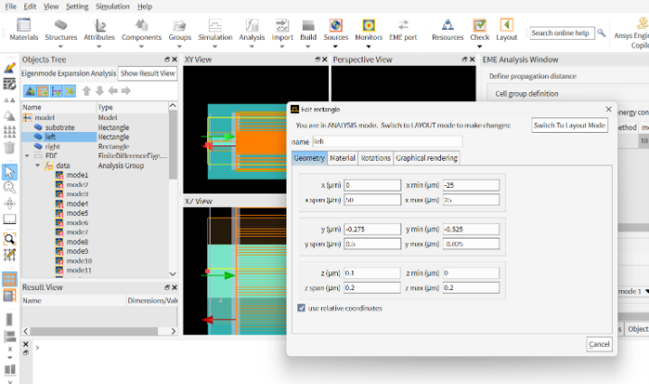
Task: Click the Monitors toolbar icon
Action: (369, 25)
